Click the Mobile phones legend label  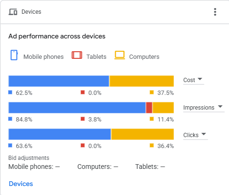44,57
